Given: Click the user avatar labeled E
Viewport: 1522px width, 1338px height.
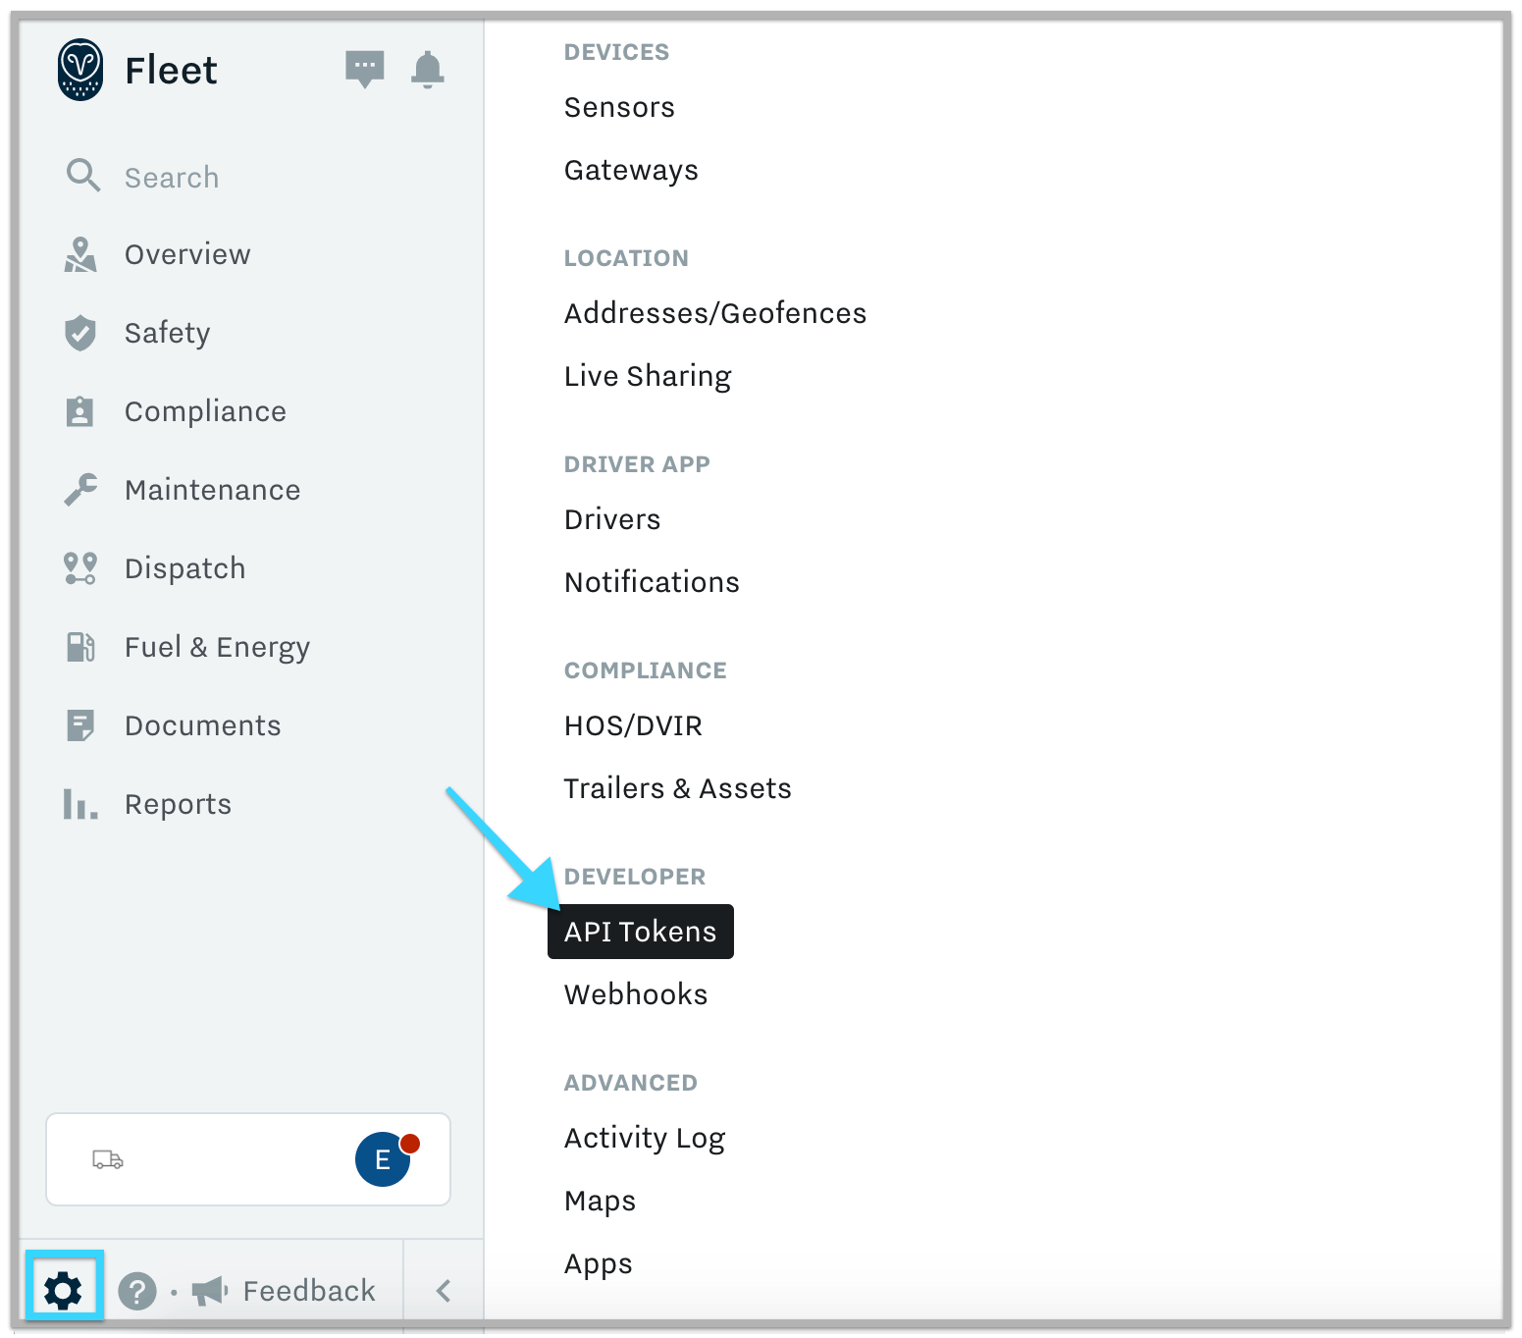Looking at the screenshot, I should 383,1159.
